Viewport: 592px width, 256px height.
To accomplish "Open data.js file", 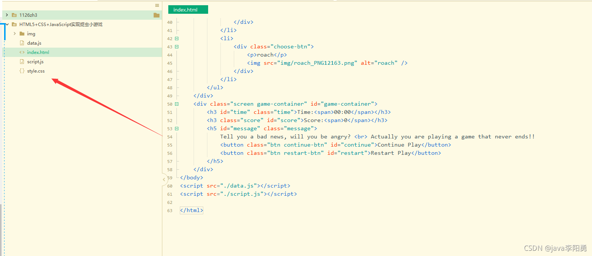I will pos(34,43).
